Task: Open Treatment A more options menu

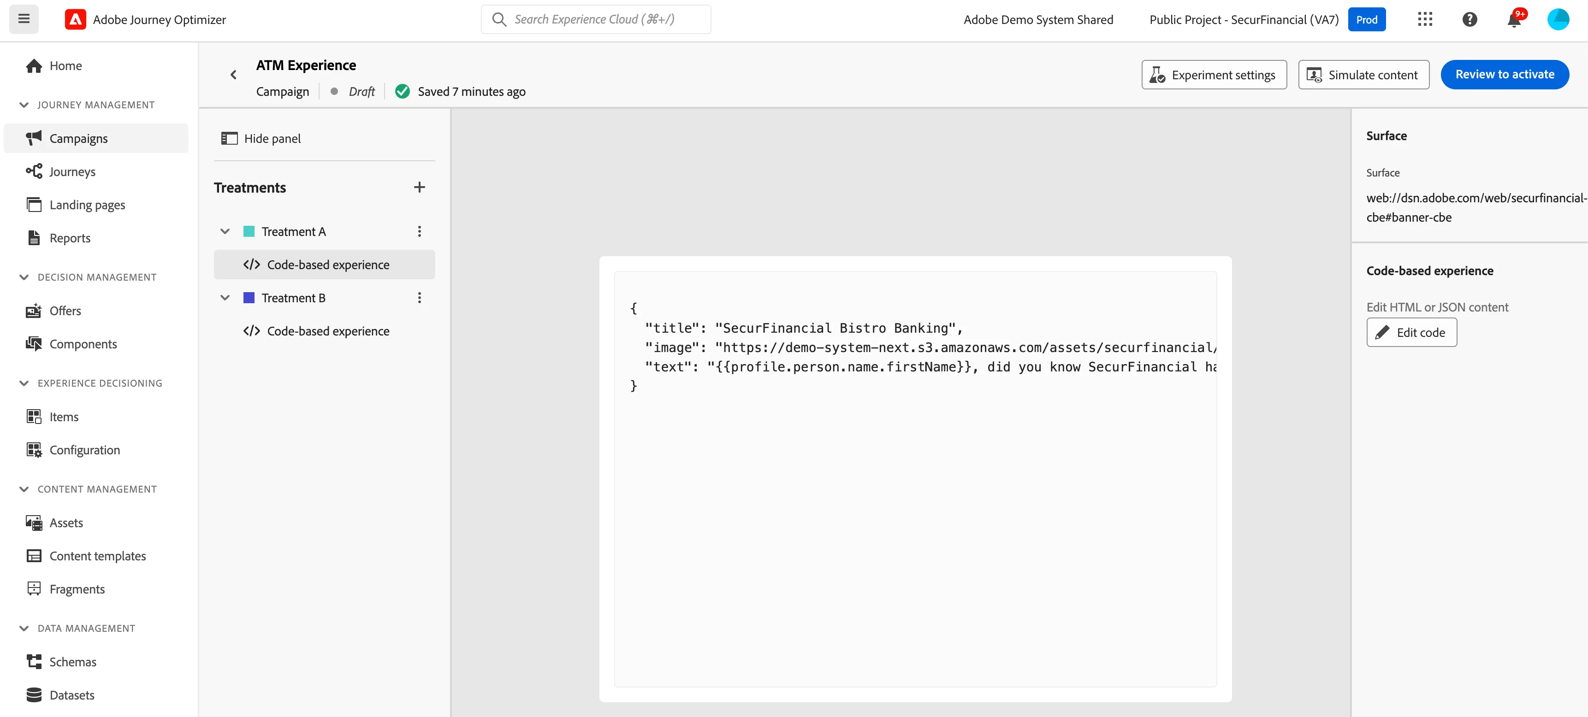Action: click(419, 232)
